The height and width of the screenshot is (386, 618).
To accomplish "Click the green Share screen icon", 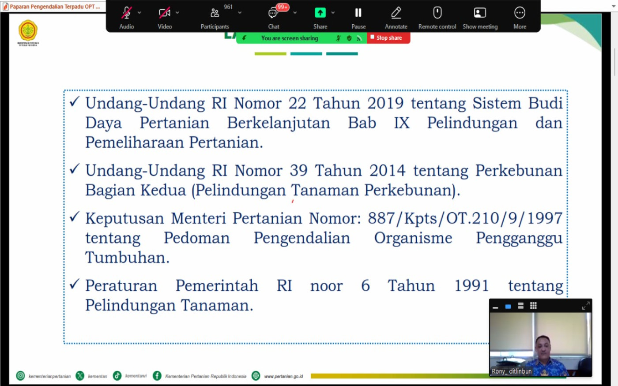I will click(320, 13).
